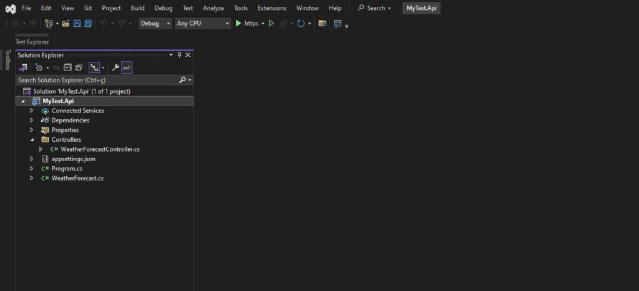Screen dimensions: 639x291
Task: Click the Open File folder icon
Action: click(x=66, y=23)
